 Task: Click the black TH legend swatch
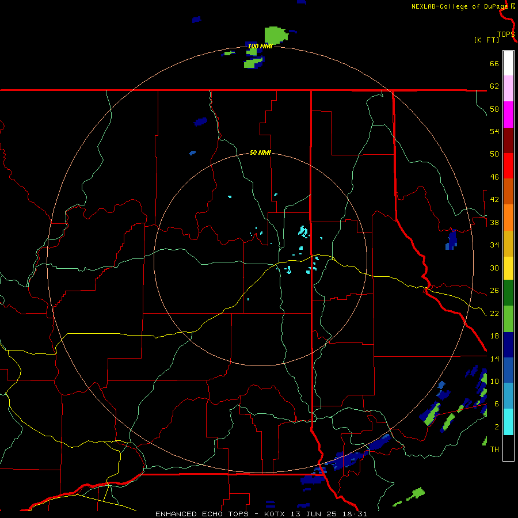(x=508, y=448)
